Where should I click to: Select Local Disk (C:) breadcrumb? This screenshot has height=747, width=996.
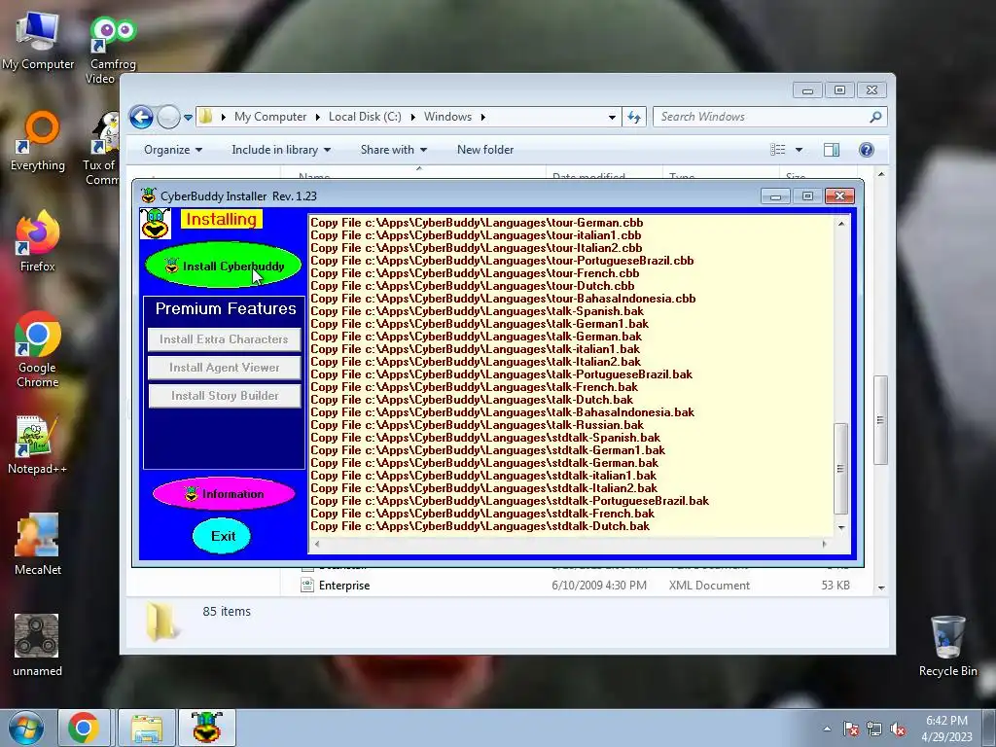coord(365,117)
